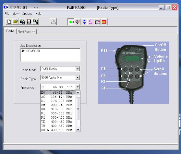The height and width of the screenshot is (154, 181).
Task: Select the green radio type toolbar icon
Action: pyautogui.click(x=71, y=22)
